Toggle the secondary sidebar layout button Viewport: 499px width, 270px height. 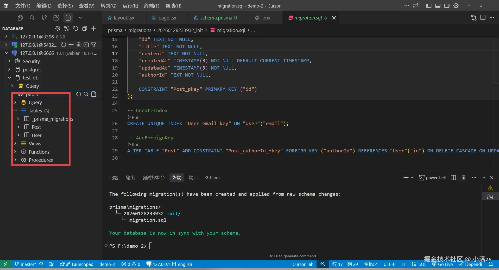(447, 6)
